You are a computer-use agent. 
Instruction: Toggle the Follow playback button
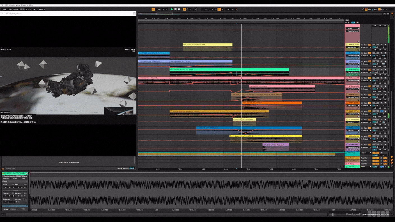click(x=153, y=9)
